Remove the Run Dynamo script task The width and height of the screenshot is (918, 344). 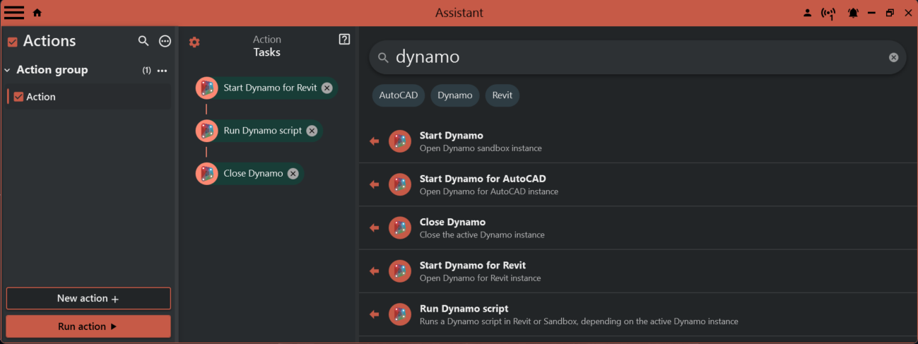312,131
